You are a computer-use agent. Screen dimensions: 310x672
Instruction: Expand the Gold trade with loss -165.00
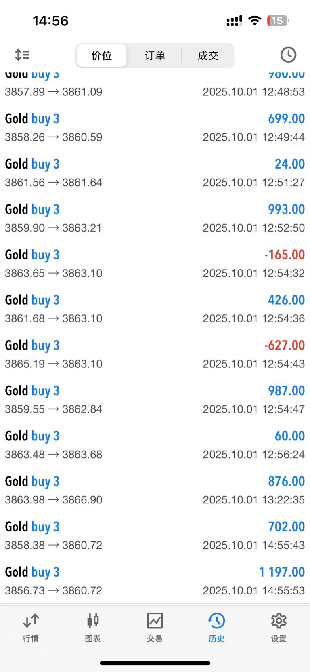155,263
